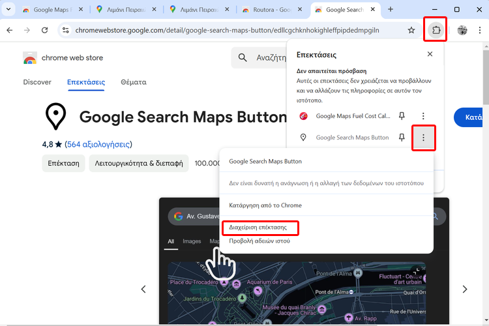Open the 564 αξιολογήσεις reviews link
This screenshot has width=489, height=326.
pos(98,145)
